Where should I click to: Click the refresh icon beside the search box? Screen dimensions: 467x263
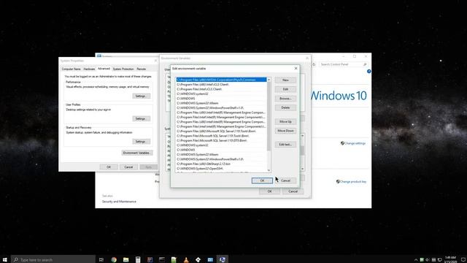(314, 64)
